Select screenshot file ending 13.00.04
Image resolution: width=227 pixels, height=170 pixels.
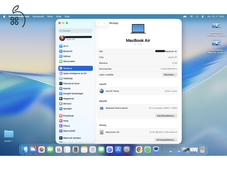(216, 29)
